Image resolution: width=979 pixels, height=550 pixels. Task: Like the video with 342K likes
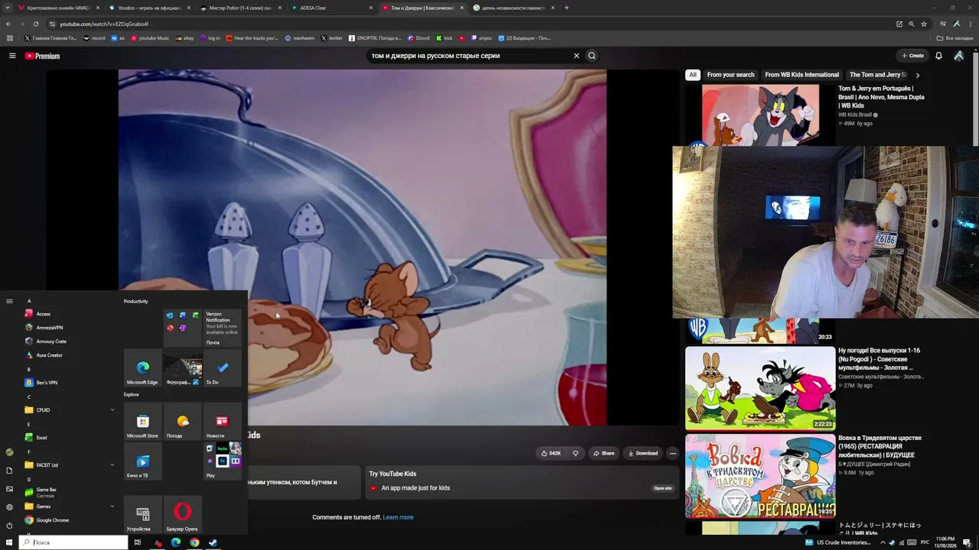tap(551, 453)
